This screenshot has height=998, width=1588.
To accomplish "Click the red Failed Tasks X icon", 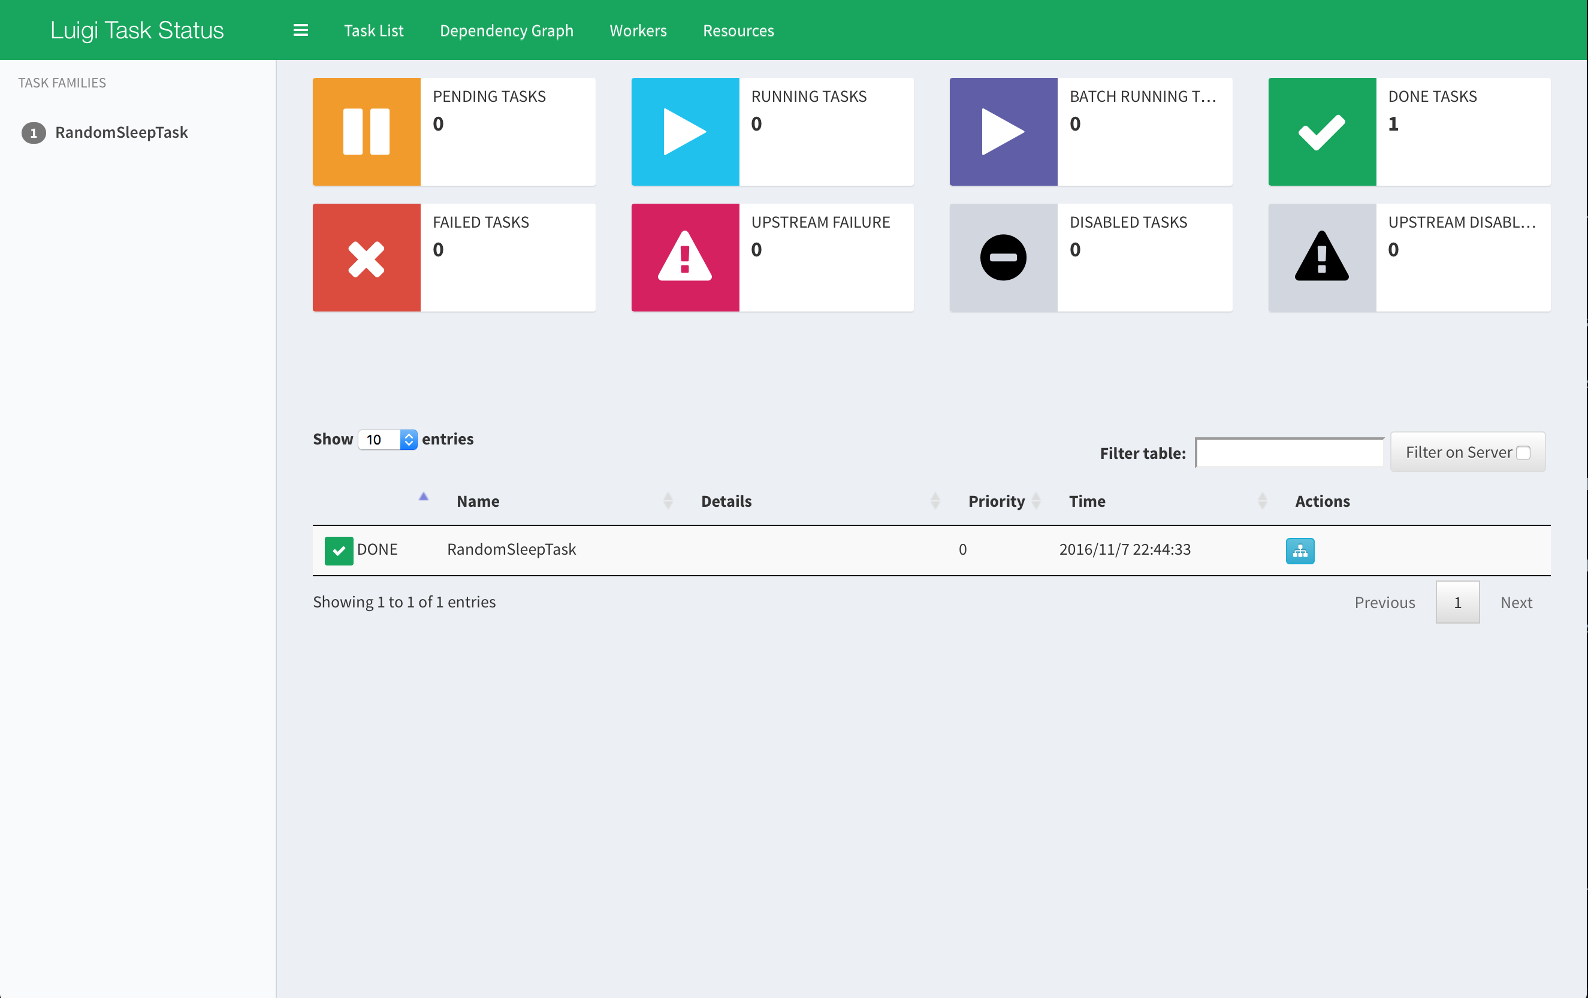I will coord(367,258).
